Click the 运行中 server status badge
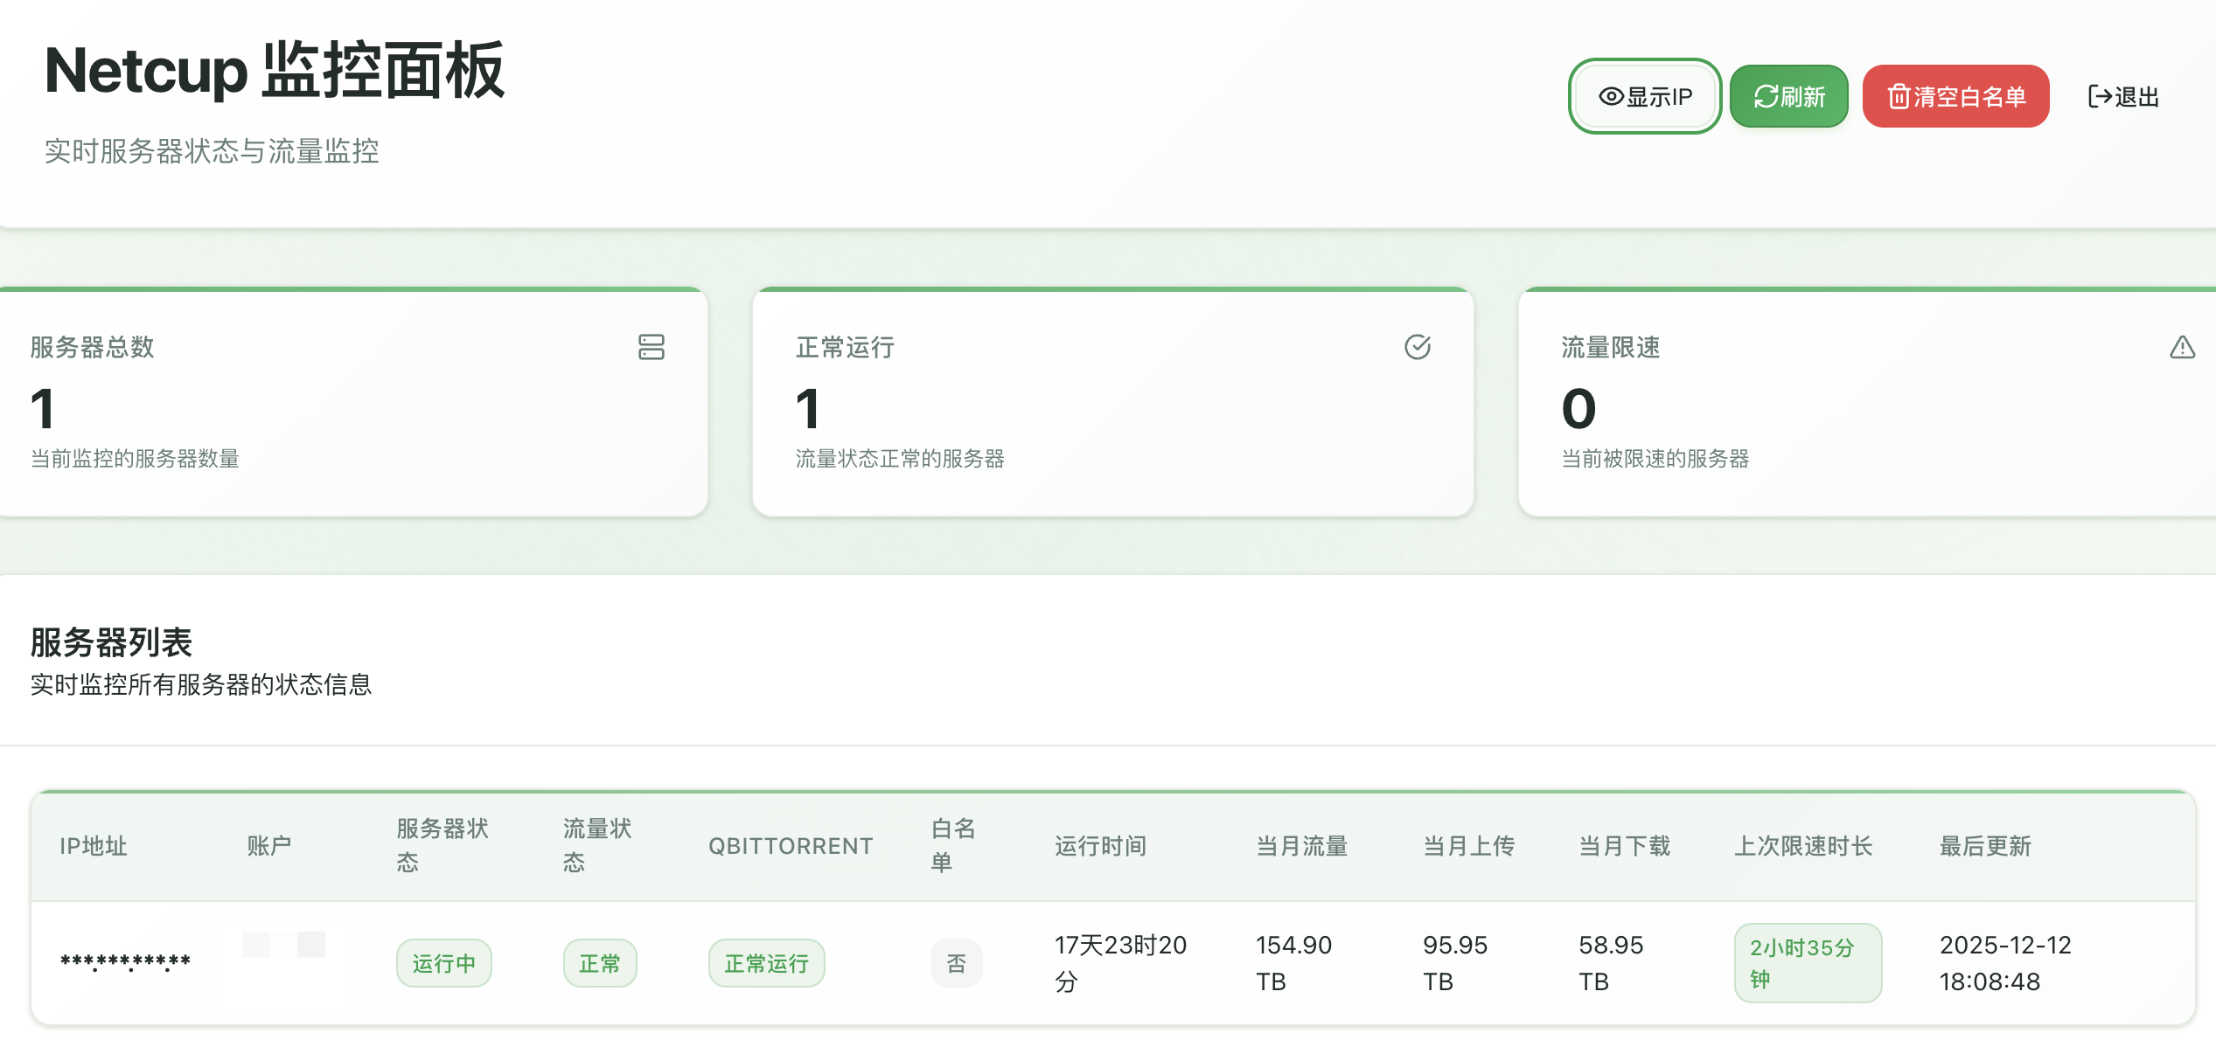This screenshot has height=1040, width=2216. (443, 963)
